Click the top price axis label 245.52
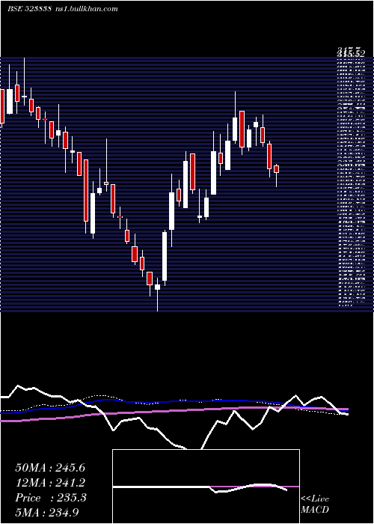This screenshot has height=524, width=374. tap(351, 53)
